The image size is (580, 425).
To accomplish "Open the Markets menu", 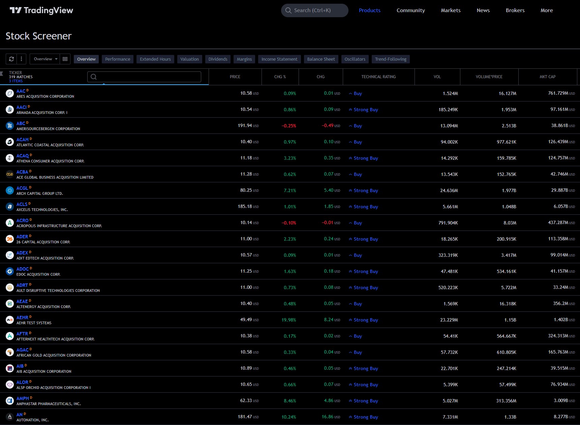I will [x=450, y=10].
